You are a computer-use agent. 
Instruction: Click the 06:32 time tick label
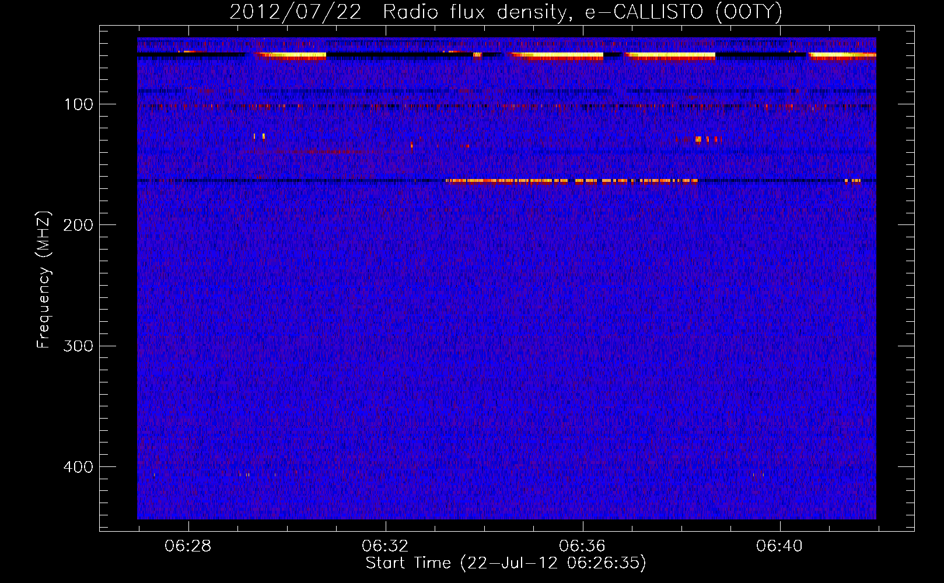[x=385, y=546]
